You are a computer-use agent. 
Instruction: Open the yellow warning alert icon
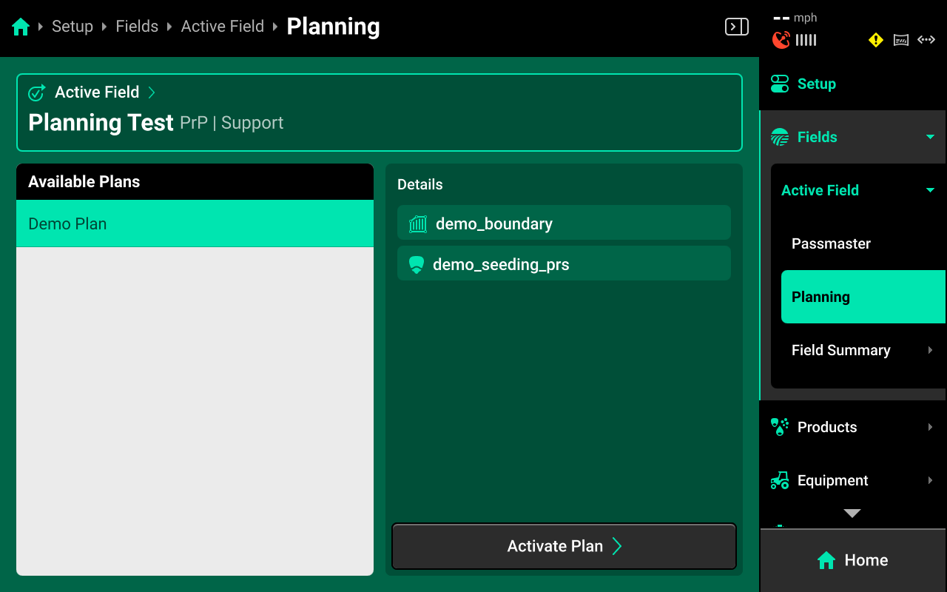[x=875, y=40]
